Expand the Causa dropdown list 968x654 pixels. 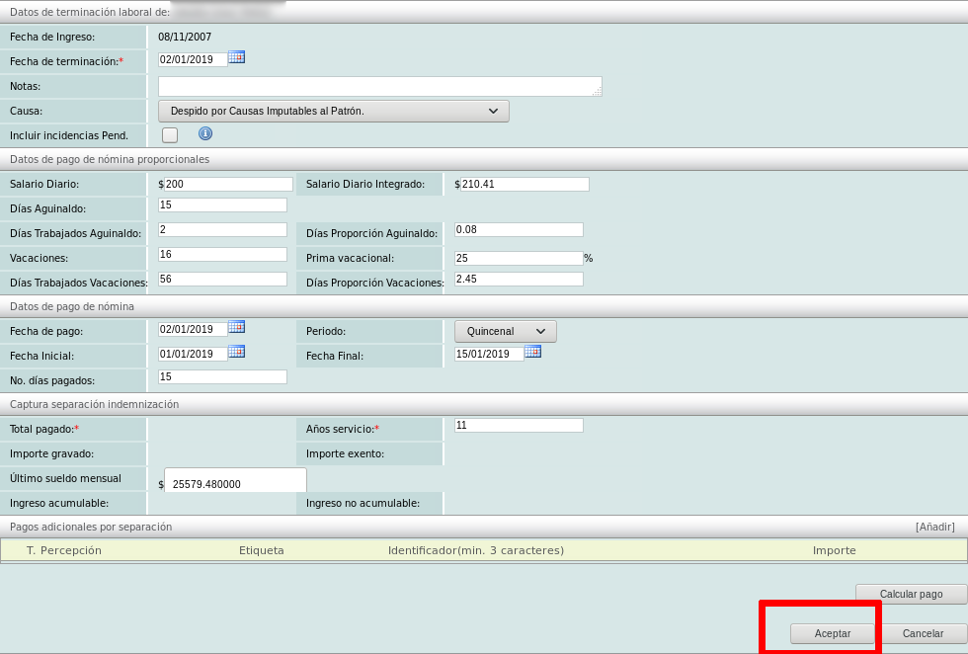[334, 111]
